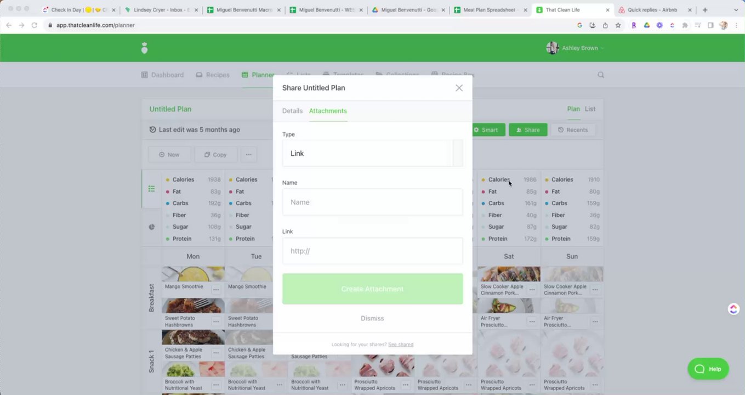This screenshot has width=745, height=395.
Task: Click Dismiss in the dialog
Action: [x=372, y=318]
